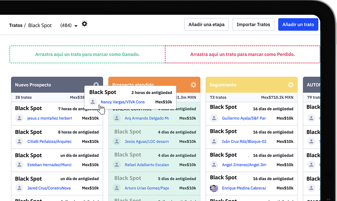
Task: Open contact Angel Jimenez/Angel Jim
Action: tap(244, 165)
